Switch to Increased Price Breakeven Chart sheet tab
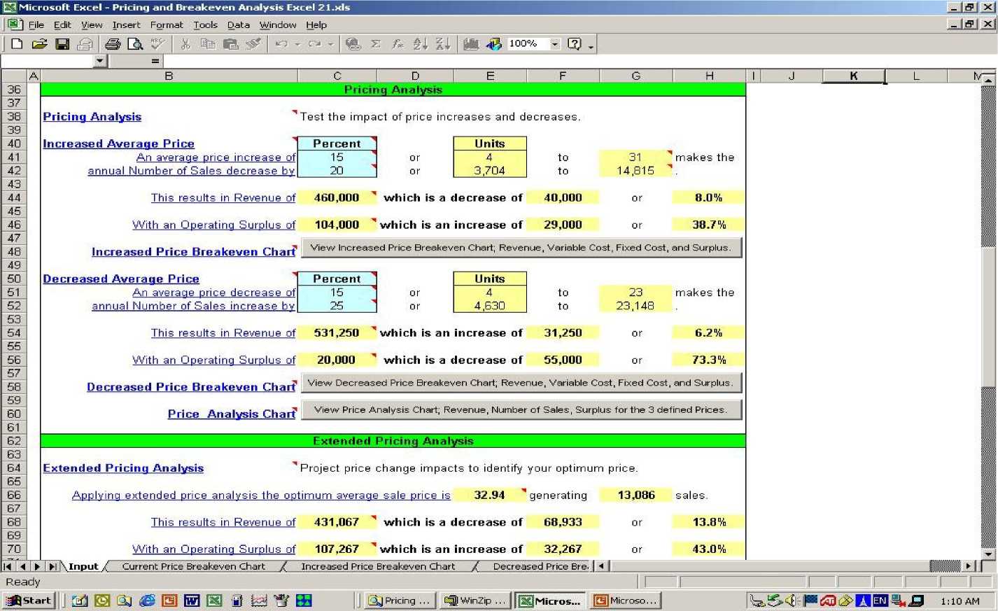998x611 pixels. 378,566
